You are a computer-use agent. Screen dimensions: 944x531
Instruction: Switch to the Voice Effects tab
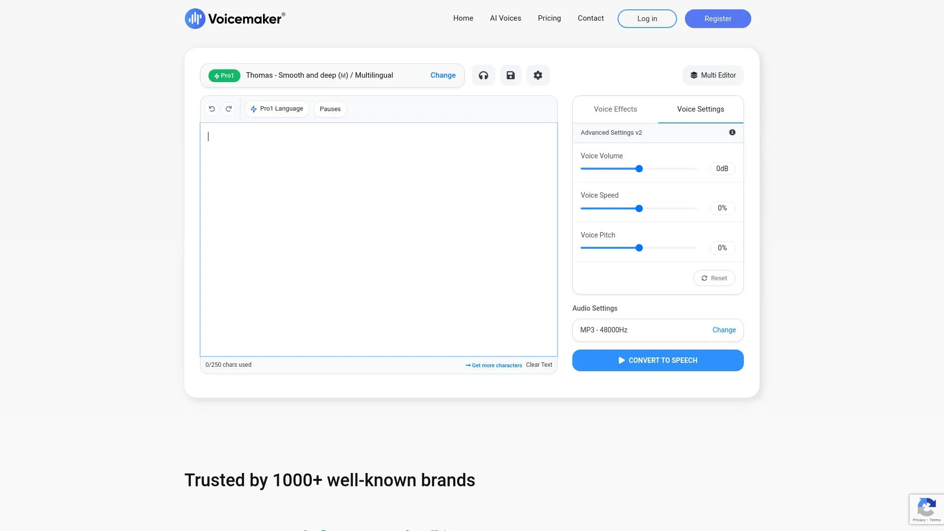(x=615, y=109)
